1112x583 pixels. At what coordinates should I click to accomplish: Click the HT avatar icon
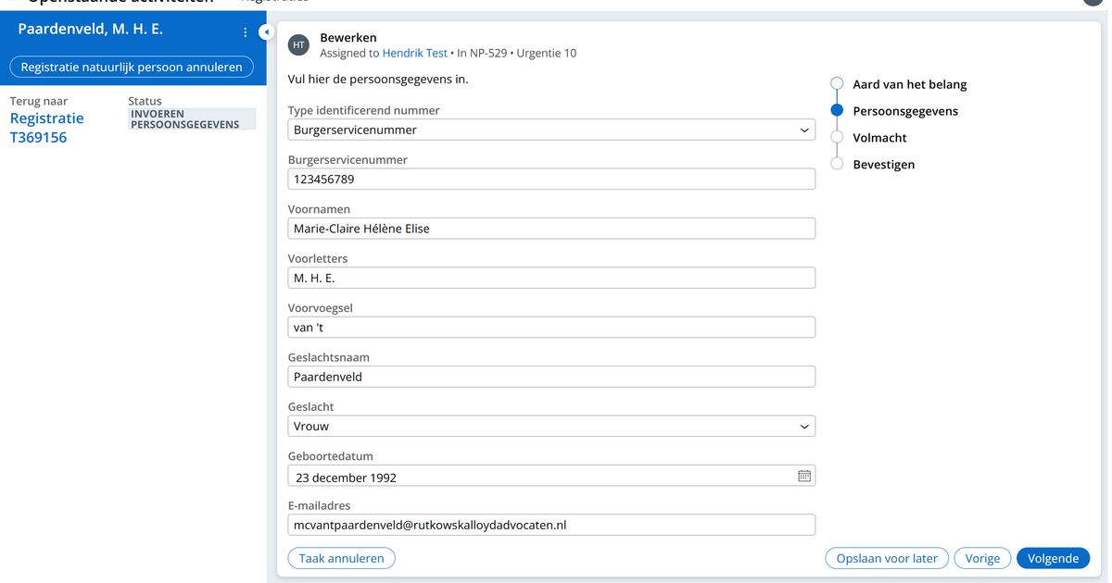coord(298,44)
